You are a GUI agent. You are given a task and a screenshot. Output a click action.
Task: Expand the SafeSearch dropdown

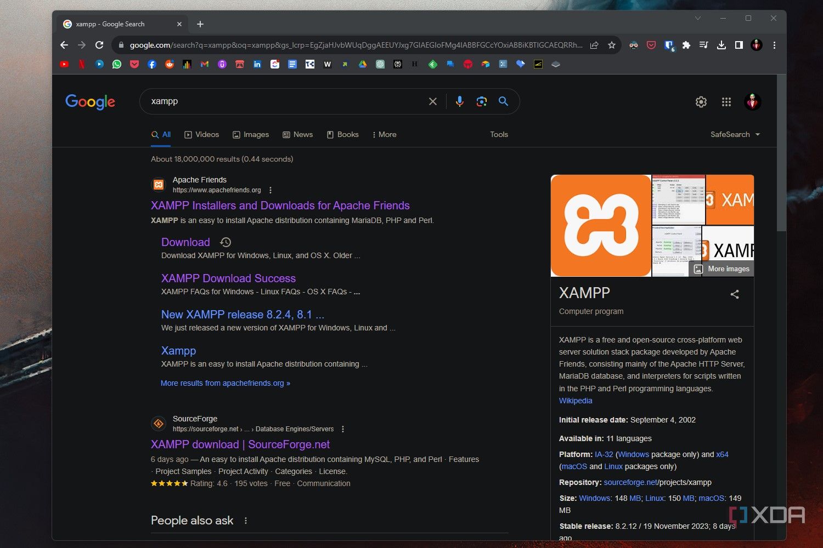click(735, 134)
